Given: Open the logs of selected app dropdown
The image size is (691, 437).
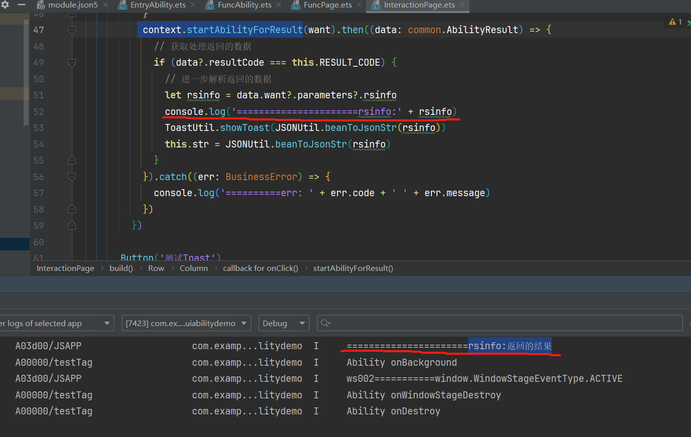Looking at the screenshot, I should [57, 323].
